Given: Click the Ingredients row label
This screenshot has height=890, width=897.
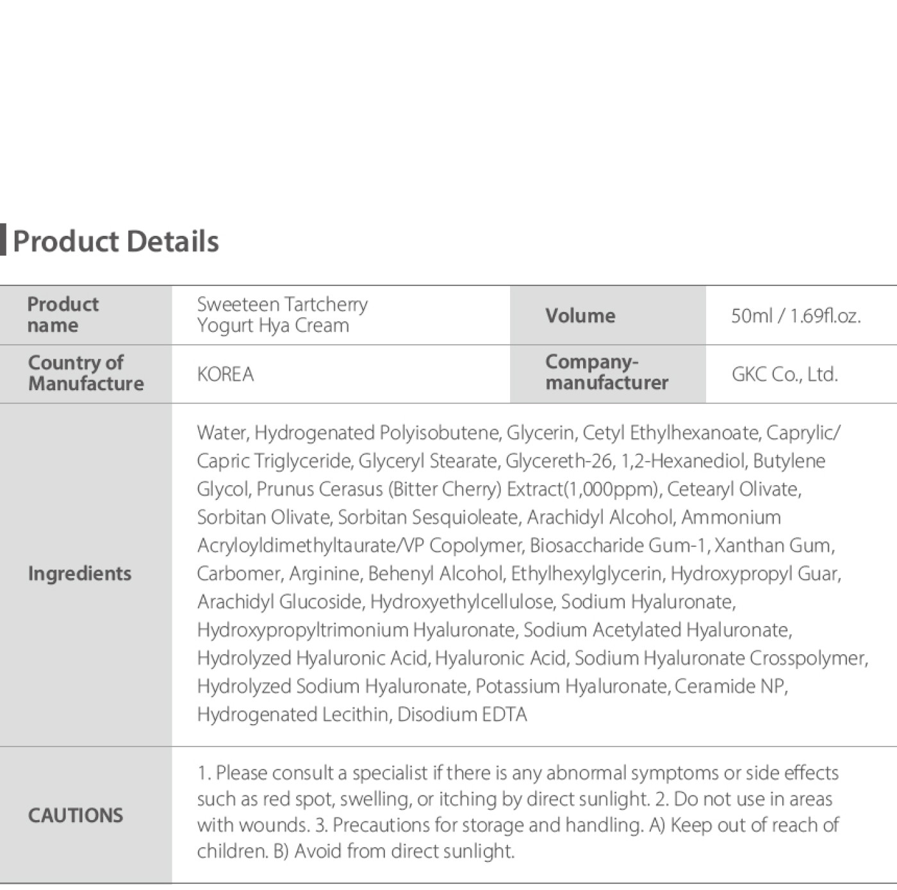Looking at the screenshot, I should coord(79,573).
